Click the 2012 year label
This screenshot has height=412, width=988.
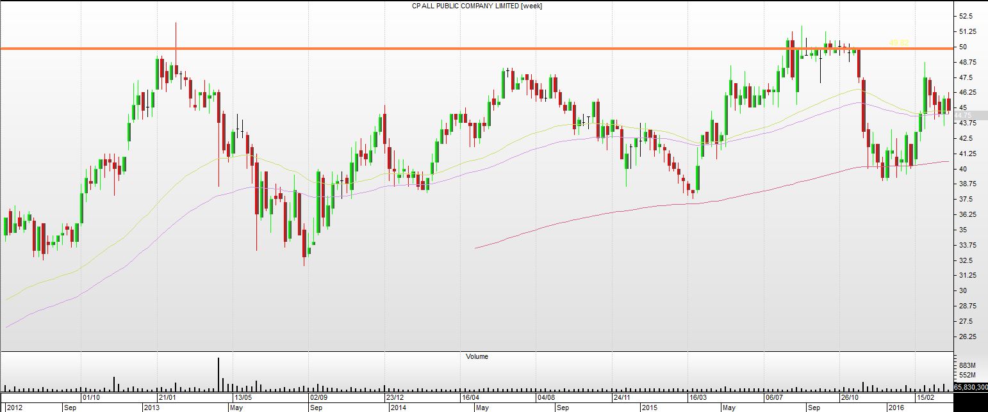point(15,408)
